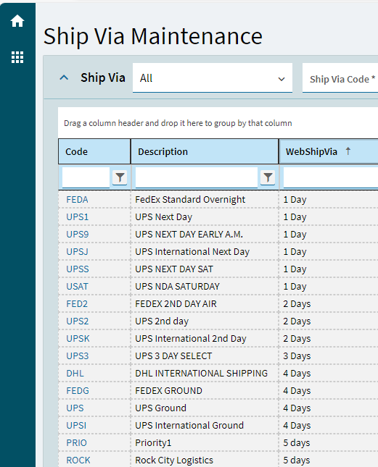Screen dimensions: 378x467
Task: Click the Code filter text box
Action: tap(86, 177)
